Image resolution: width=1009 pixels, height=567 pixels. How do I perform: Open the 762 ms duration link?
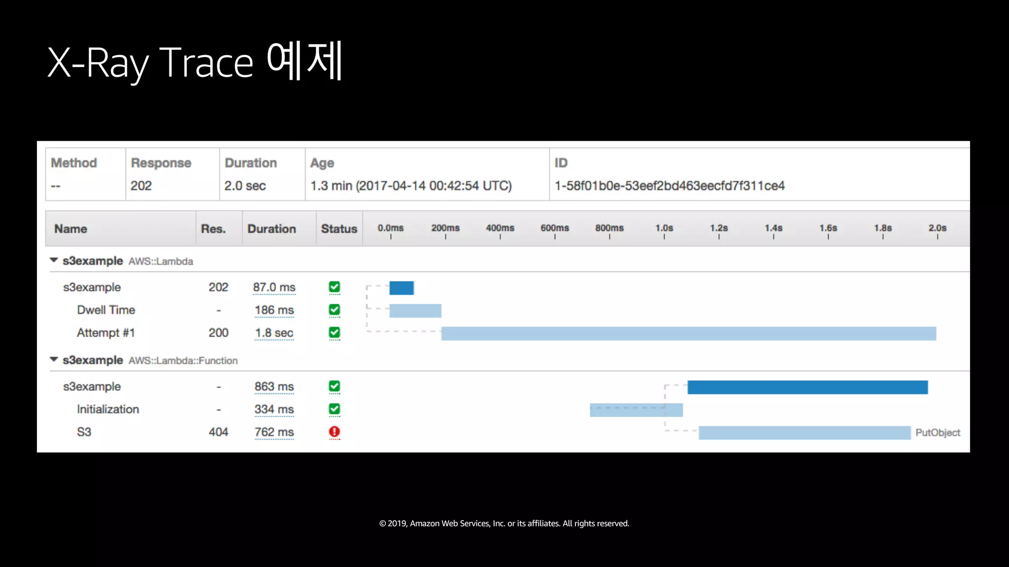[274, 432]
